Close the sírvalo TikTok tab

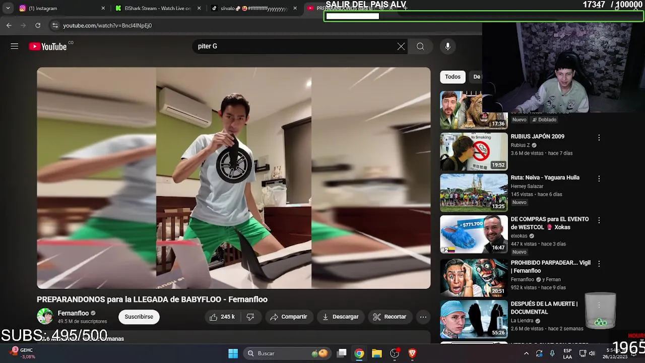[x=295, y=8]
